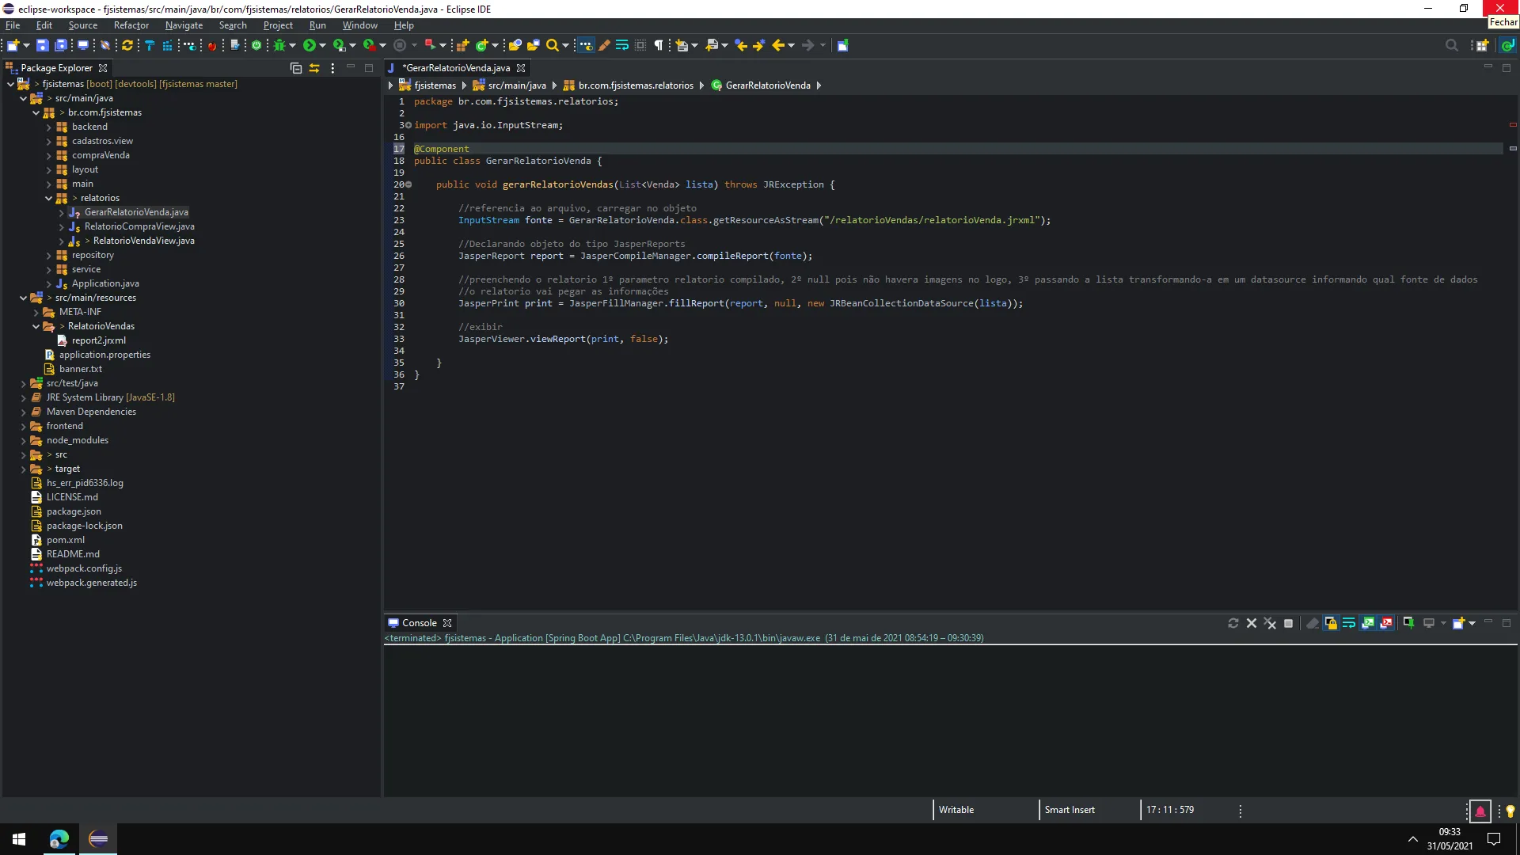
Task: Click GerarRelatorioVenda in the breadcrumb
Action: (768, 85)
